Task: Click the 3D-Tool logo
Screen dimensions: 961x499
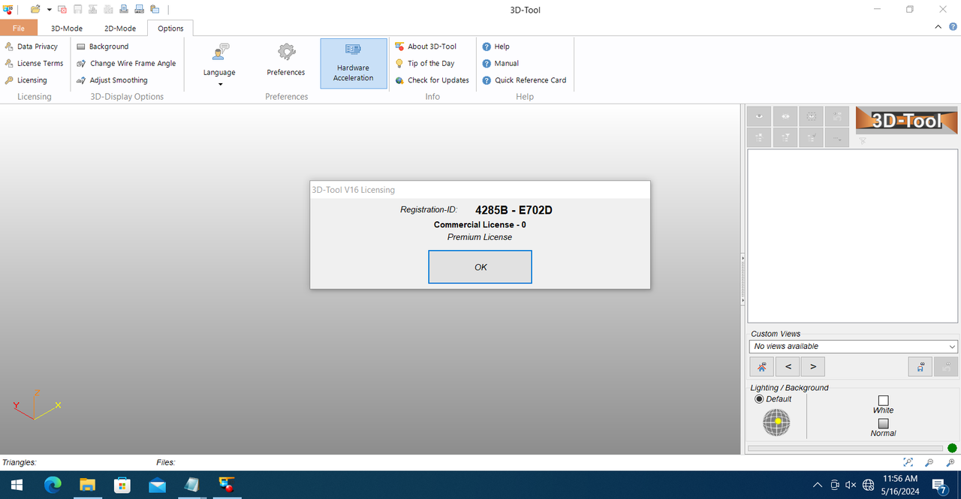Action: tap(906, 120)
